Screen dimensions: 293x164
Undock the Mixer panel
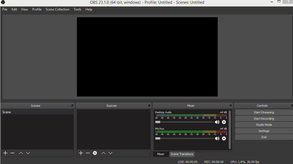point(231,106)
